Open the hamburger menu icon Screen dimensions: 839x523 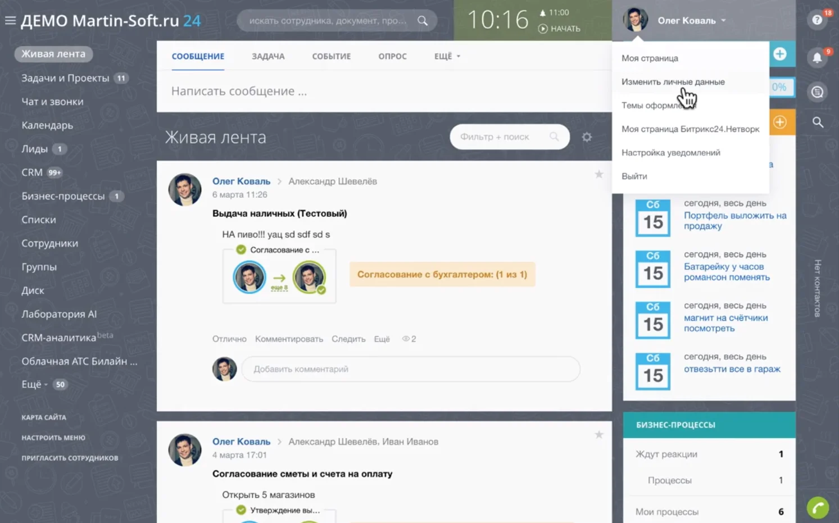(10, 21)
